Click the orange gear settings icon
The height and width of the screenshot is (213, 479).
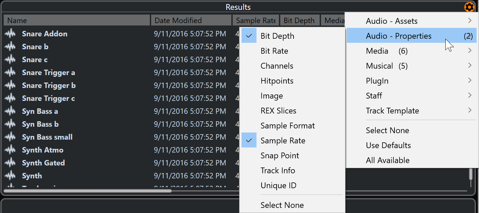click(x=469, y=7)
